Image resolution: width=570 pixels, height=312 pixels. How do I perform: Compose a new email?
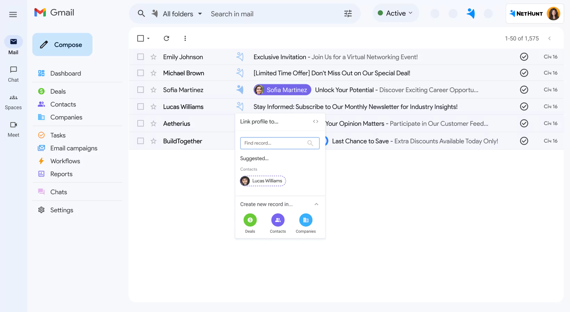coord(62,44)
